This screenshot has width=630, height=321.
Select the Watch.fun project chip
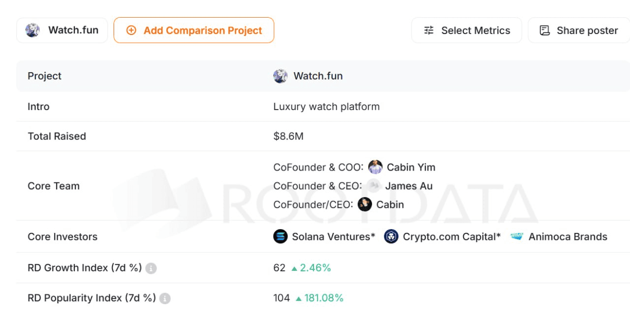(62, 30)
